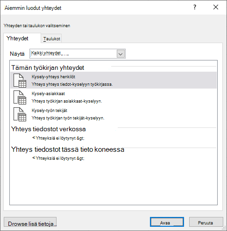This screenshot has width=227, height=231.
Task: Select the Kysely-asiakkaat list entry
Action: tap(113, 97)
